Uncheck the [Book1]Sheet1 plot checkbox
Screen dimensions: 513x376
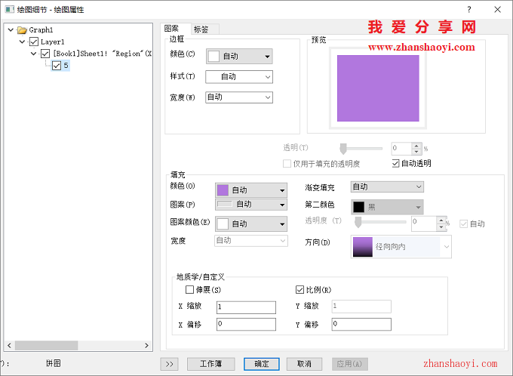pyautogui.click(x=45, y=54)
